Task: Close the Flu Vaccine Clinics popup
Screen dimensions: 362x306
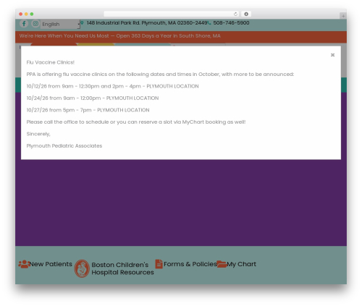Action: (332, 55)
